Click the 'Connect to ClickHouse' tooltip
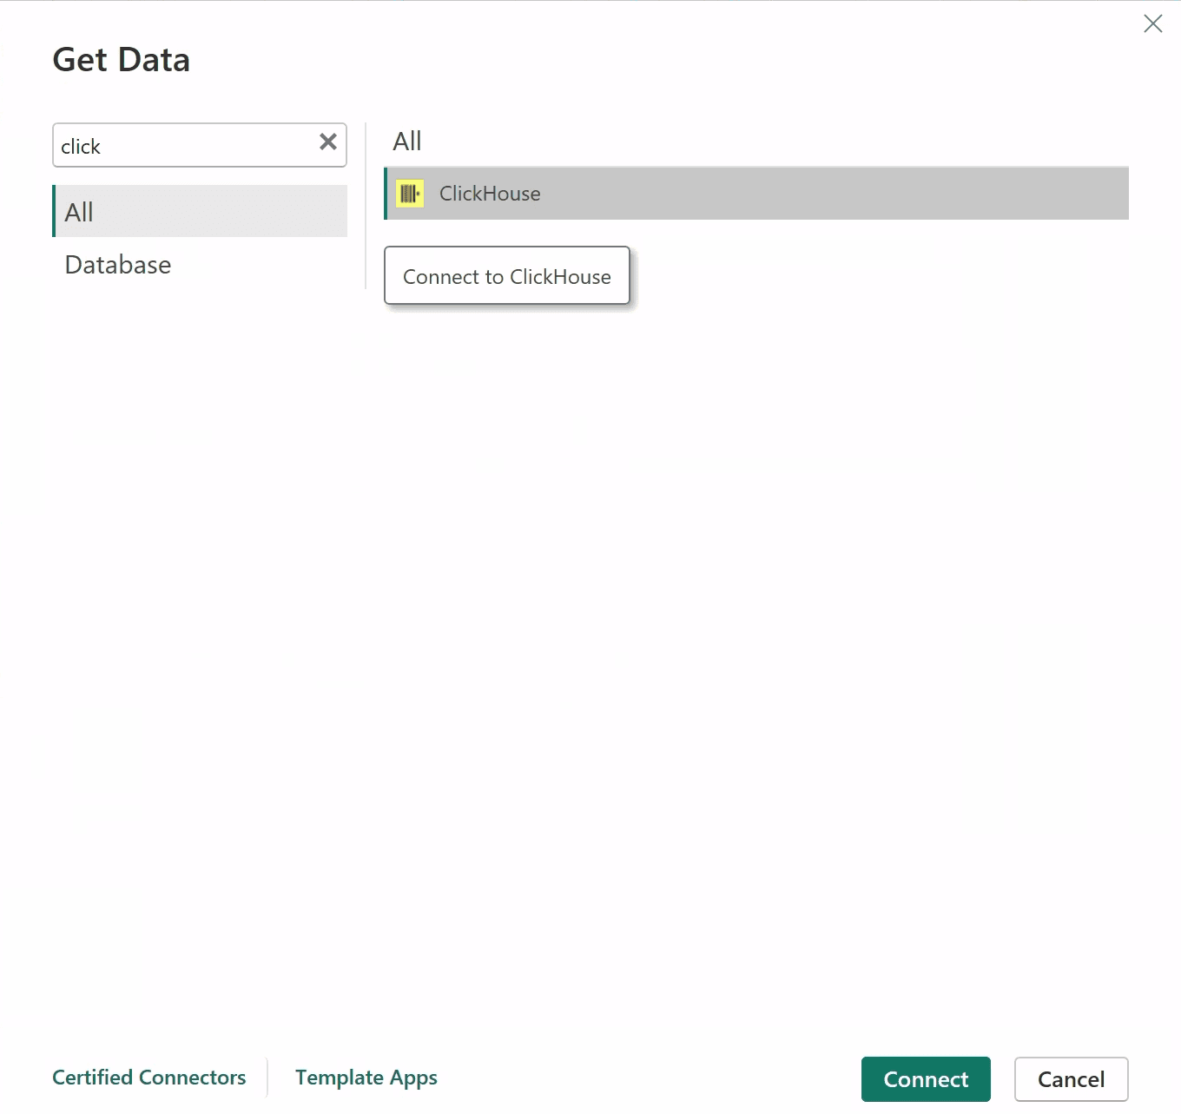 click(507, 276)
